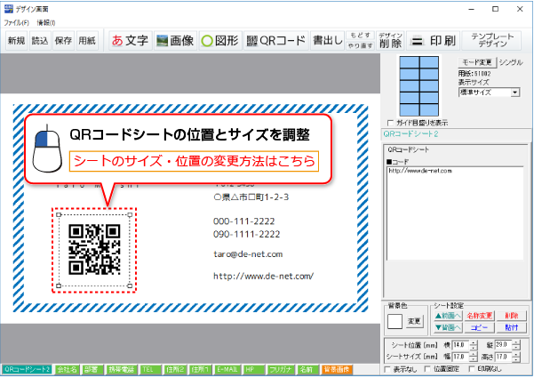The height and width of the screenshot is (378, 534).
Task: Add a text sheet with あ文字
Action: tap(130, 41)
